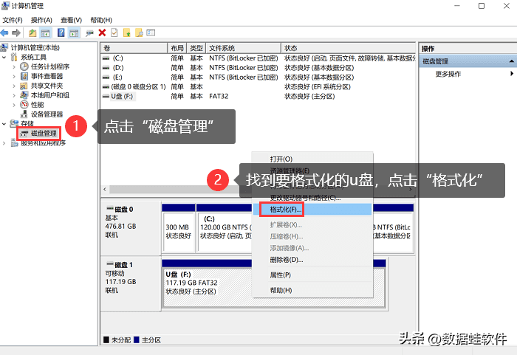This screenshot has width=517, height=355.
Task: Click the 设备管理器 tree icon
Action: pos(24,114)
